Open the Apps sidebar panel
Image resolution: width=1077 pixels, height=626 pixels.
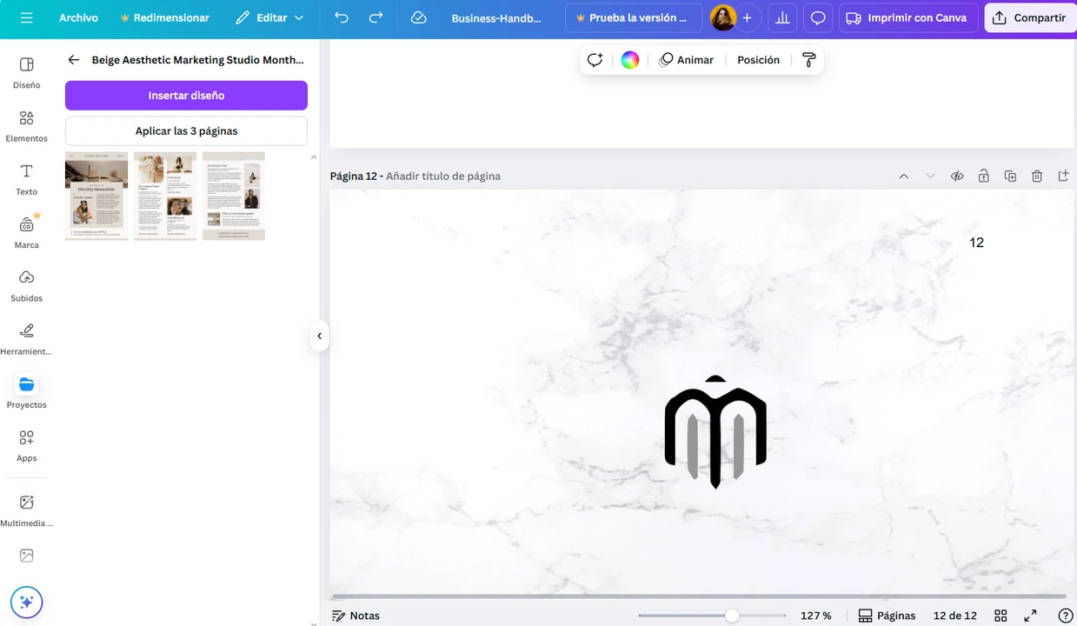pos(27,444)
